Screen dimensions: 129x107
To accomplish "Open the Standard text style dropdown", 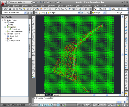I will click(110, 9).
